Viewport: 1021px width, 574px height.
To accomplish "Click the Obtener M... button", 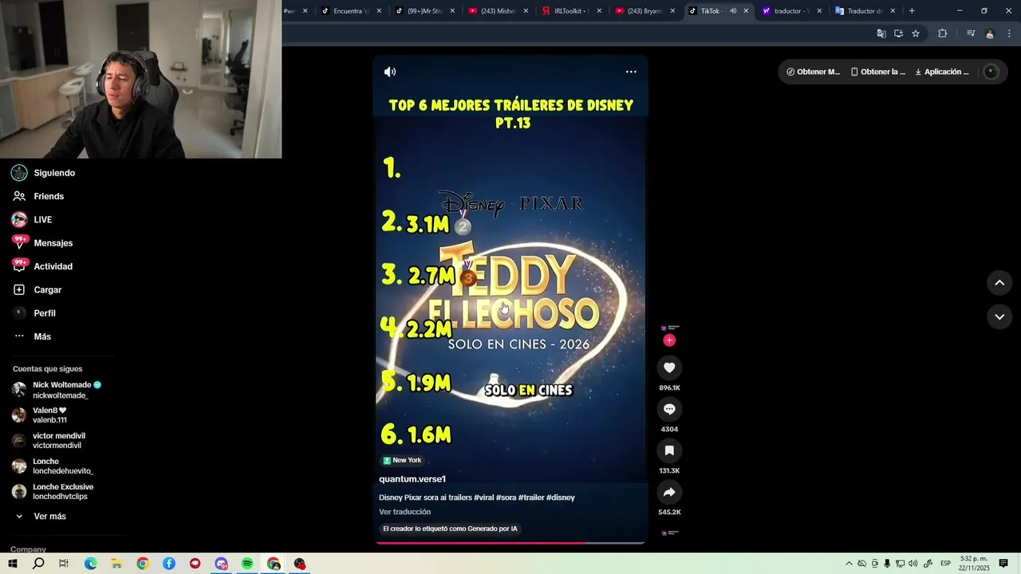I will pos(813,72).
